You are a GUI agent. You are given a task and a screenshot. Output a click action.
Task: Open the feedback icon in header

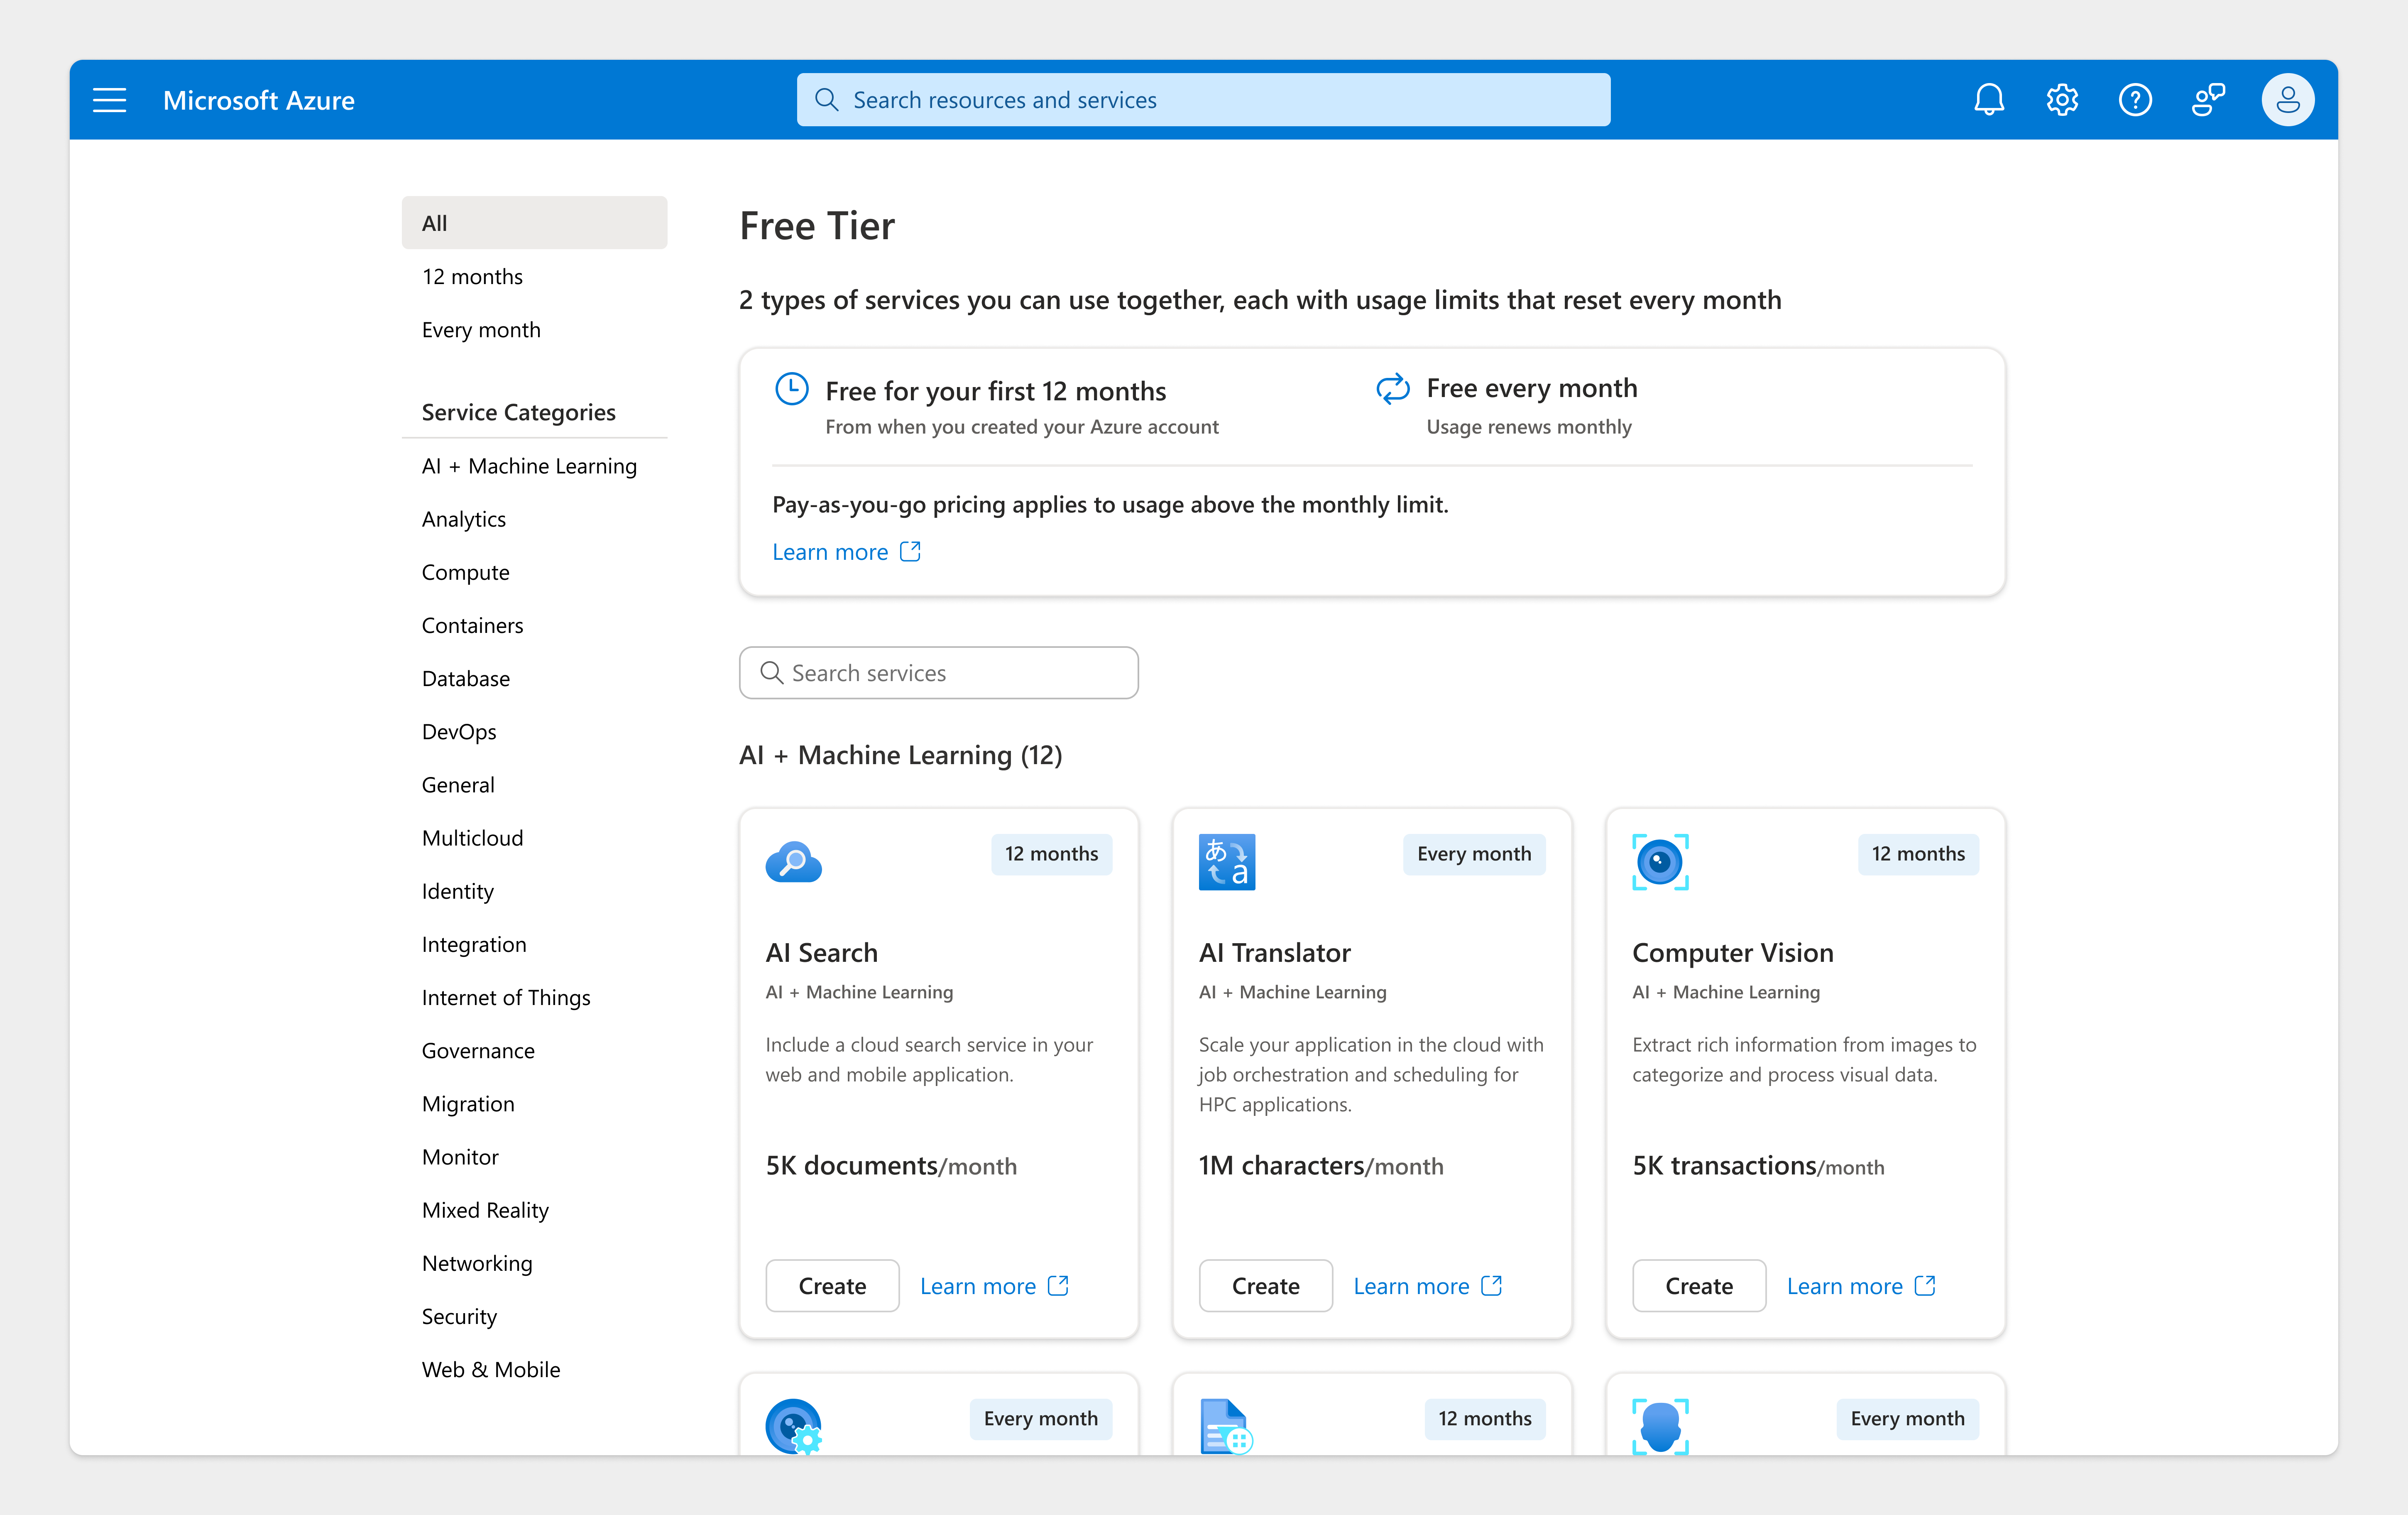pos(2208,100)
